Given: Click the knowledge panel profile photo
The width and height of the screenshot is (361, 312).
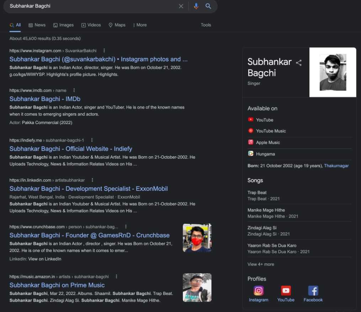Looking at the screenshot, I should [333, 72].
